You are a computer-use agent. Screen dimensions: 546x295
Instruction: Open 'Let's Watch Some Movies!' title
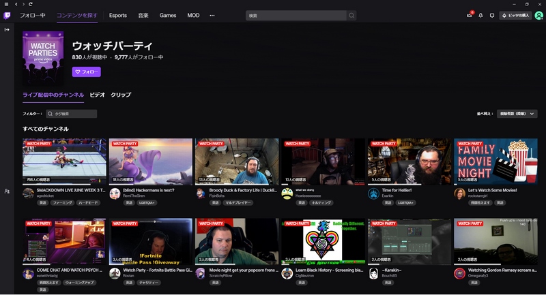pyautogui.click(x=492, y=190)
